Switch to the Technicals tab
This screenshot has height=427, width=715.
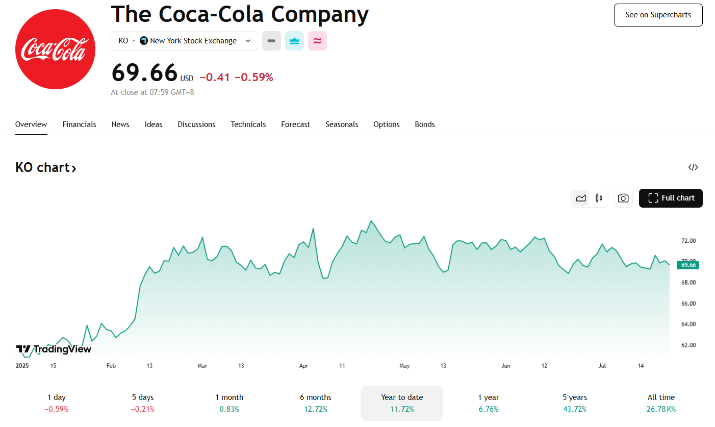coord(248,124)
